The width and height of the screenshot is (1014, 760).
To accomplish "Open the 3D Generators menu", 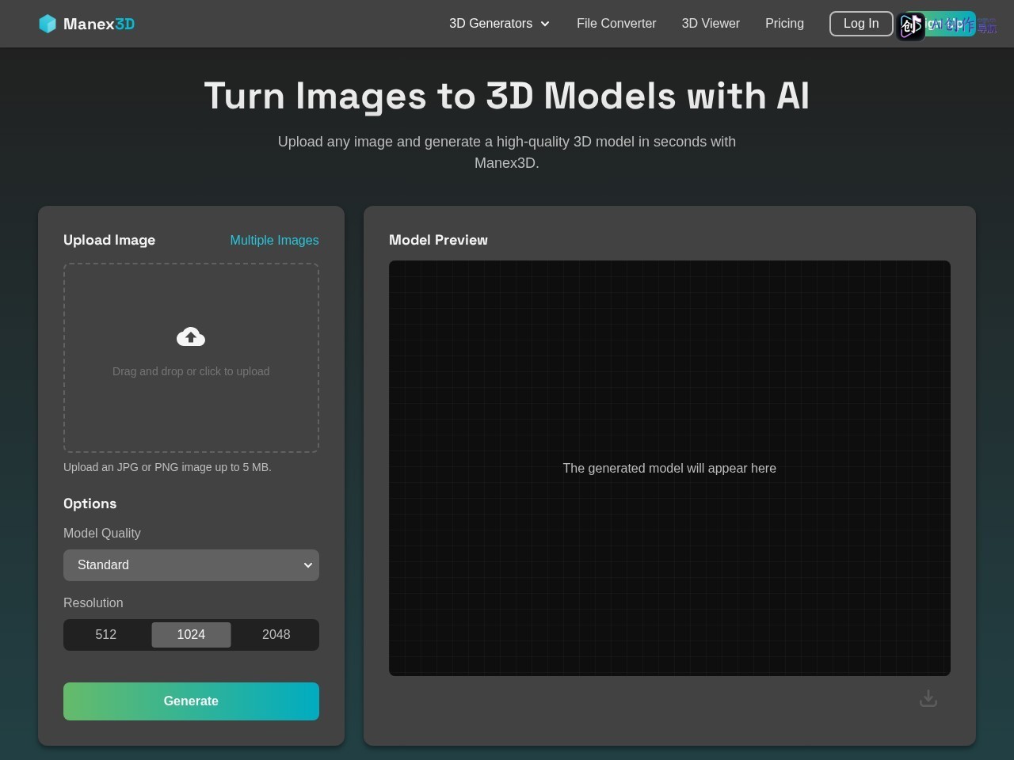I will pos(499,24).
